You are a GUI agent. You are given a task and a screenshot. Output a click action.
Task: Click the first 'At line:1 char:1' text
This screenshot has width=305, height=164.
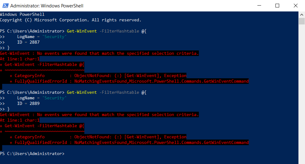(20, 59)
